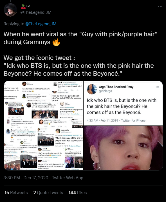Open the tweet's three-dot more menu
This screenshot has width=166, height=202.
160,7
